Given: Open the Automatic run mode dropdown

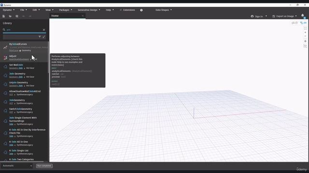Looking at the screenshot, I should click(x=17, y=166).
